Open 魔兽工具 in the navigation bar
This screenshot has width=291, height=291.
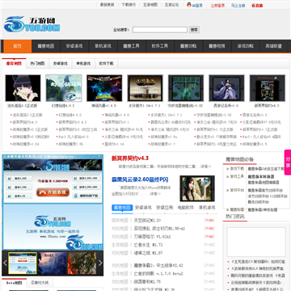click(131, 46)
